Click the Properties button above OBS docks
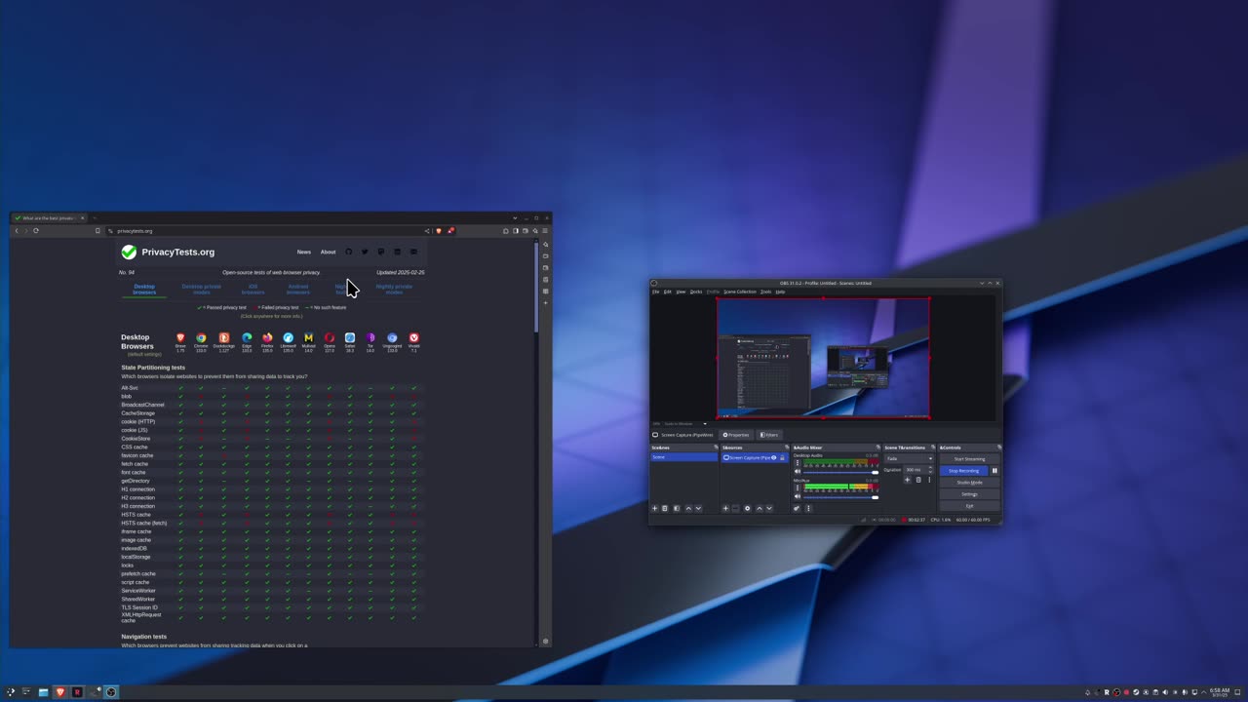 736,435
